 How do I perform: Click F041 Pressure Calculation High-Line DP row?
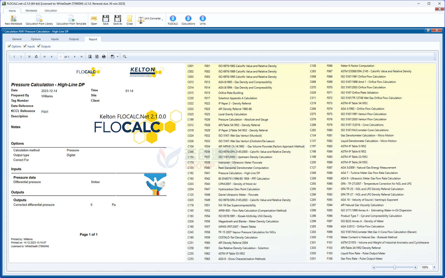point(239,173)
